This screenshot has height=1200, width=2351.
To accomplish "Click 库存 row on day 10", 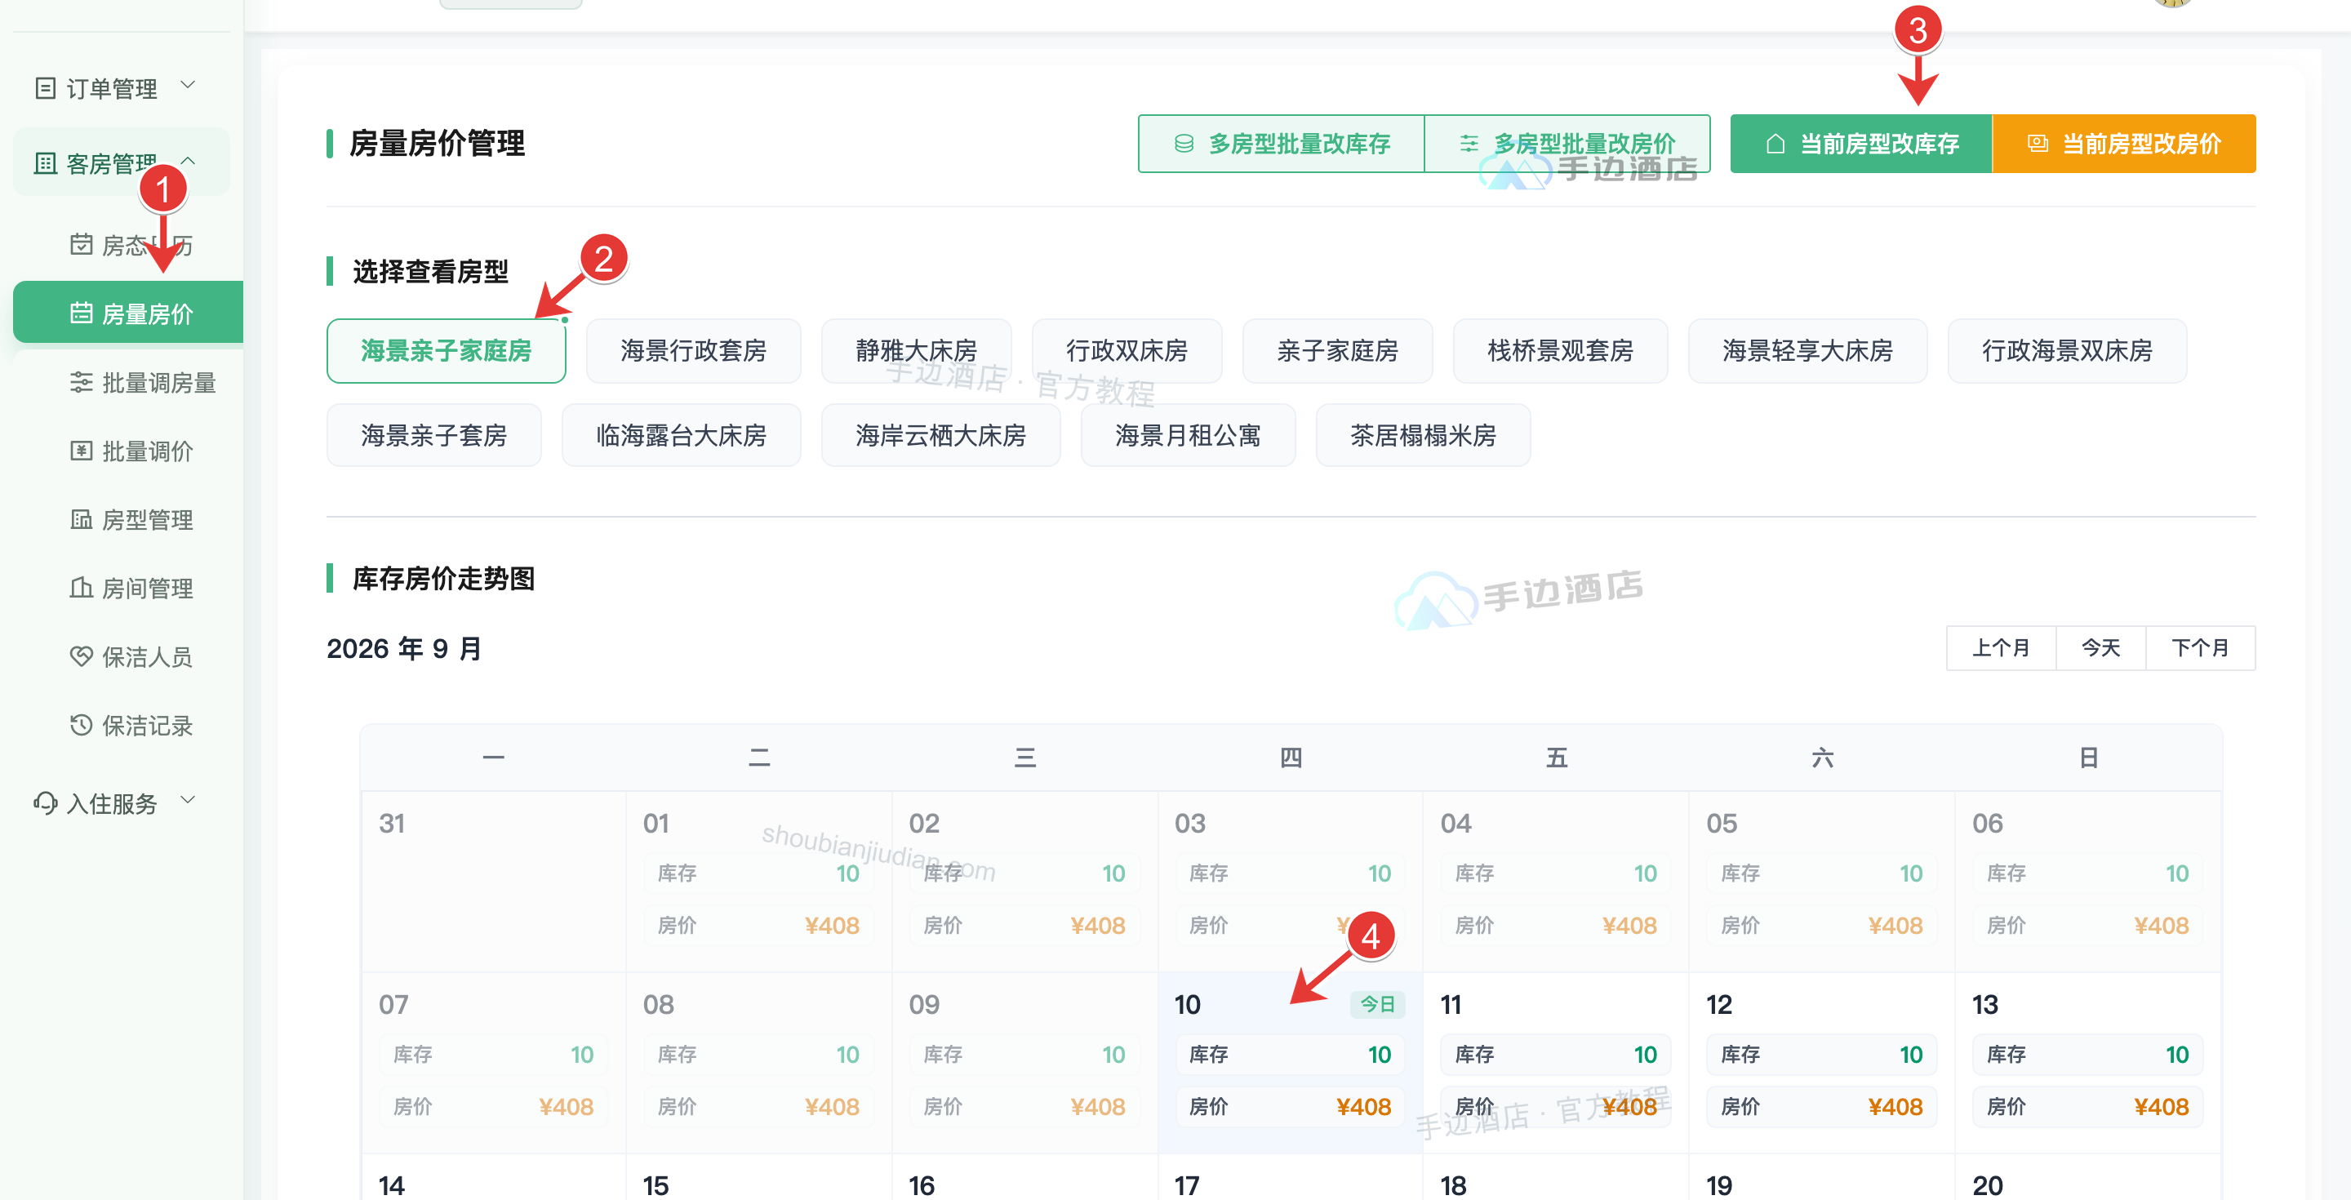I will click(1291, 1055).
